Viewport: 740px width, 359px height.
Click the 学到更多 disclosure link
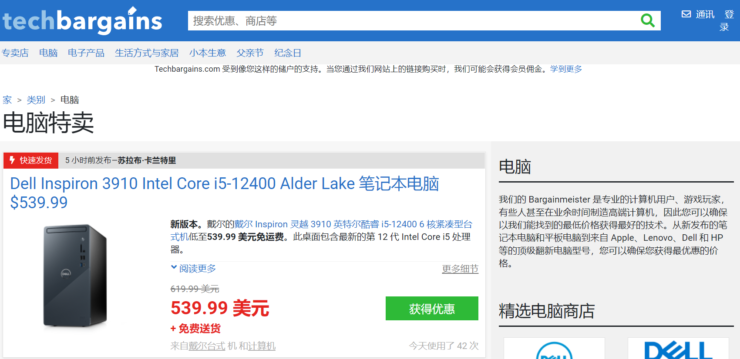tap(566, 69)
